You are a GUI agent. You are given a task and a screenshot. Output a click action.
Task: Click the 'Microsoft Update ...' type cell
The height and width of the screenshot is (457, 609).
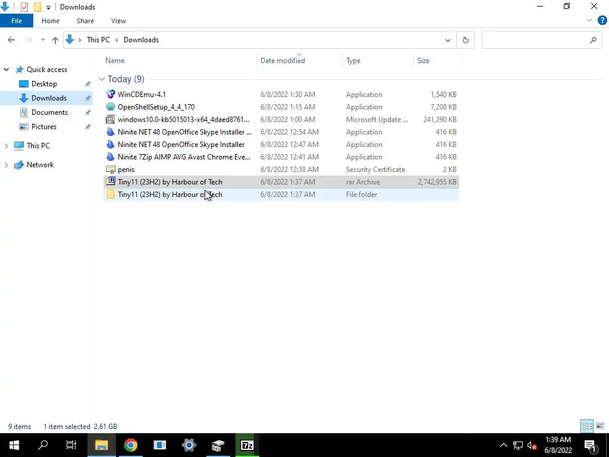coord(376,119)
